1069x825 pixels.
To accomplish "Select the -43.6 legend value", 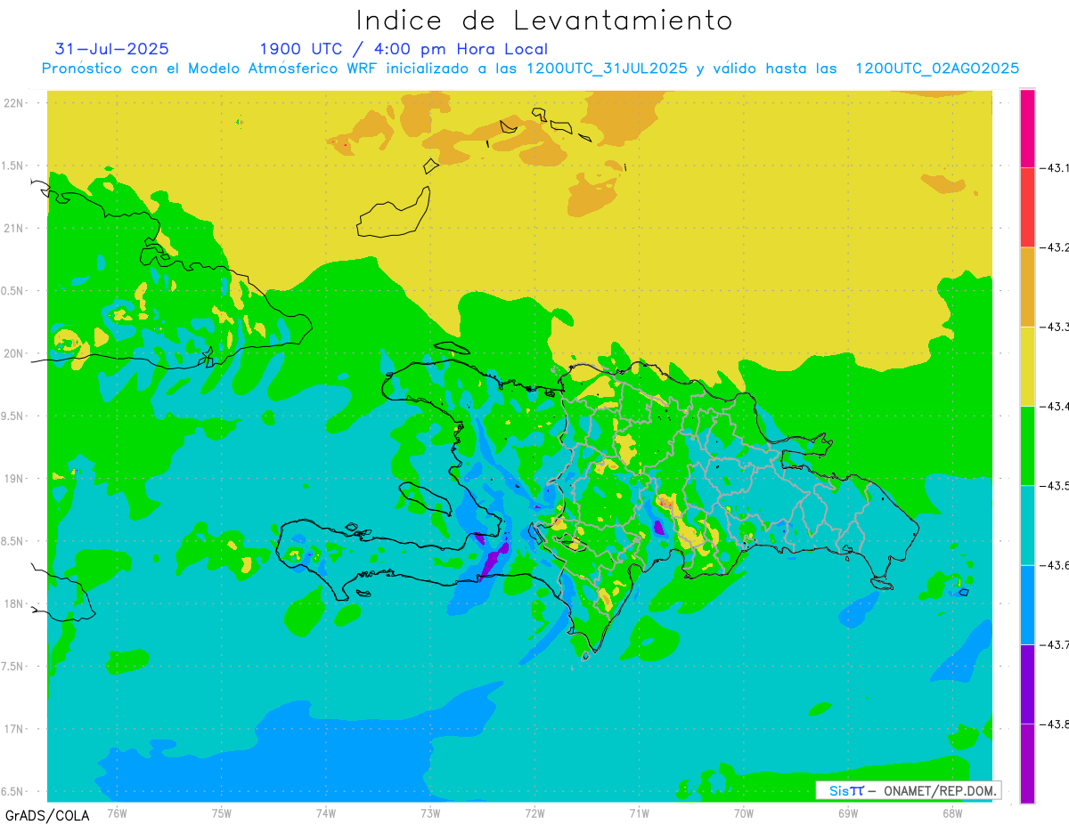I will [x=1055, y=565].
